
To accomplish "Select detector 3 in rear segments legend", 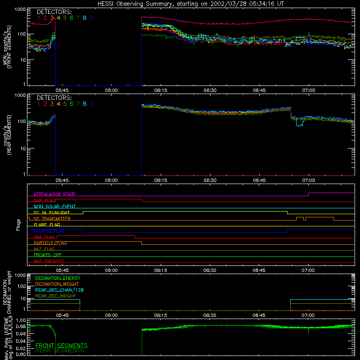I will (x=52, y=104).
